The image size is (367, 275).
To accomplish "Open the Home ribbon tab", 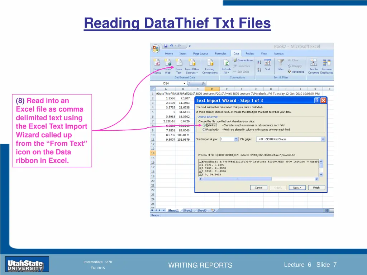I will [x=169, y=54].
